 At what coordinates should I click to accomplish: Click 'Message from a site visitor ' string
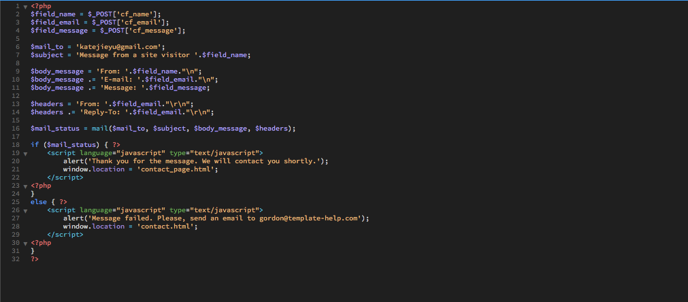(x=135, y=55)
